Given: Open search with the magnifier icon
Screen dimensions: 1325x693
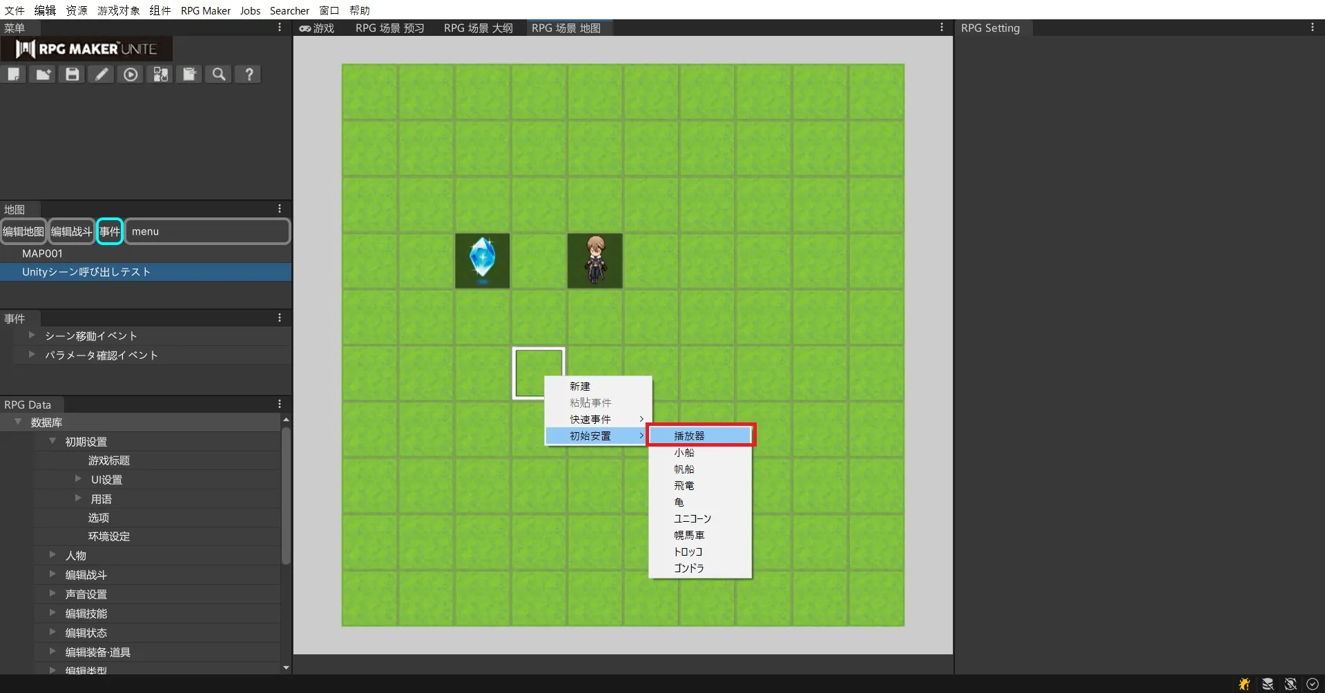Looking at the screenshot, I should click(219, 75).
